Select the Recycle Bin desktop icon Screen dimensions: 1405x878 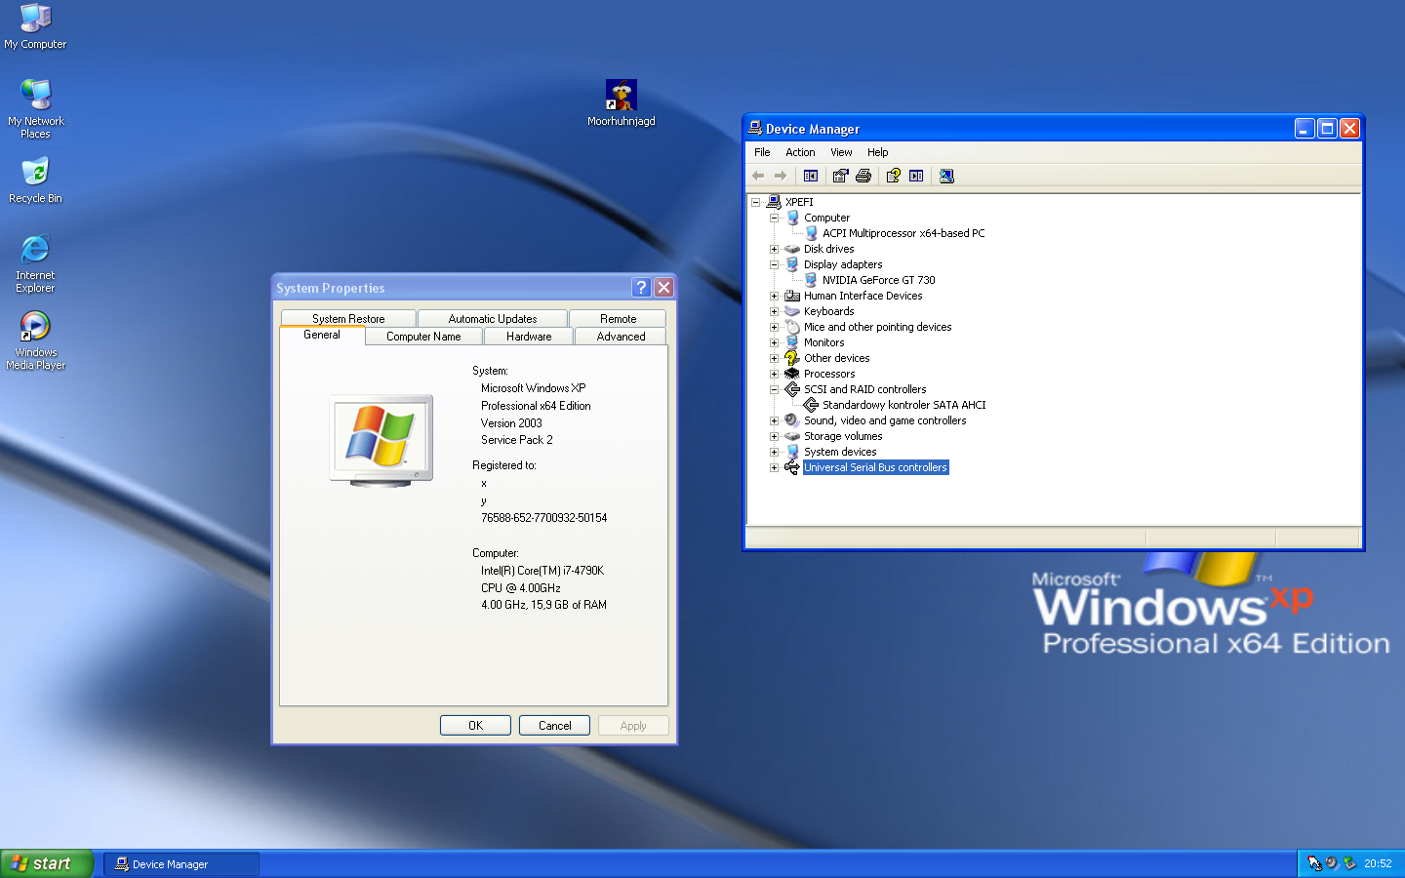click(35, 173)
